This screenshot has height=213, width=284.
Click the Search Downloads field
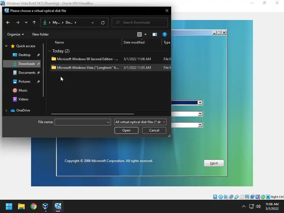[x=140, y=22]
